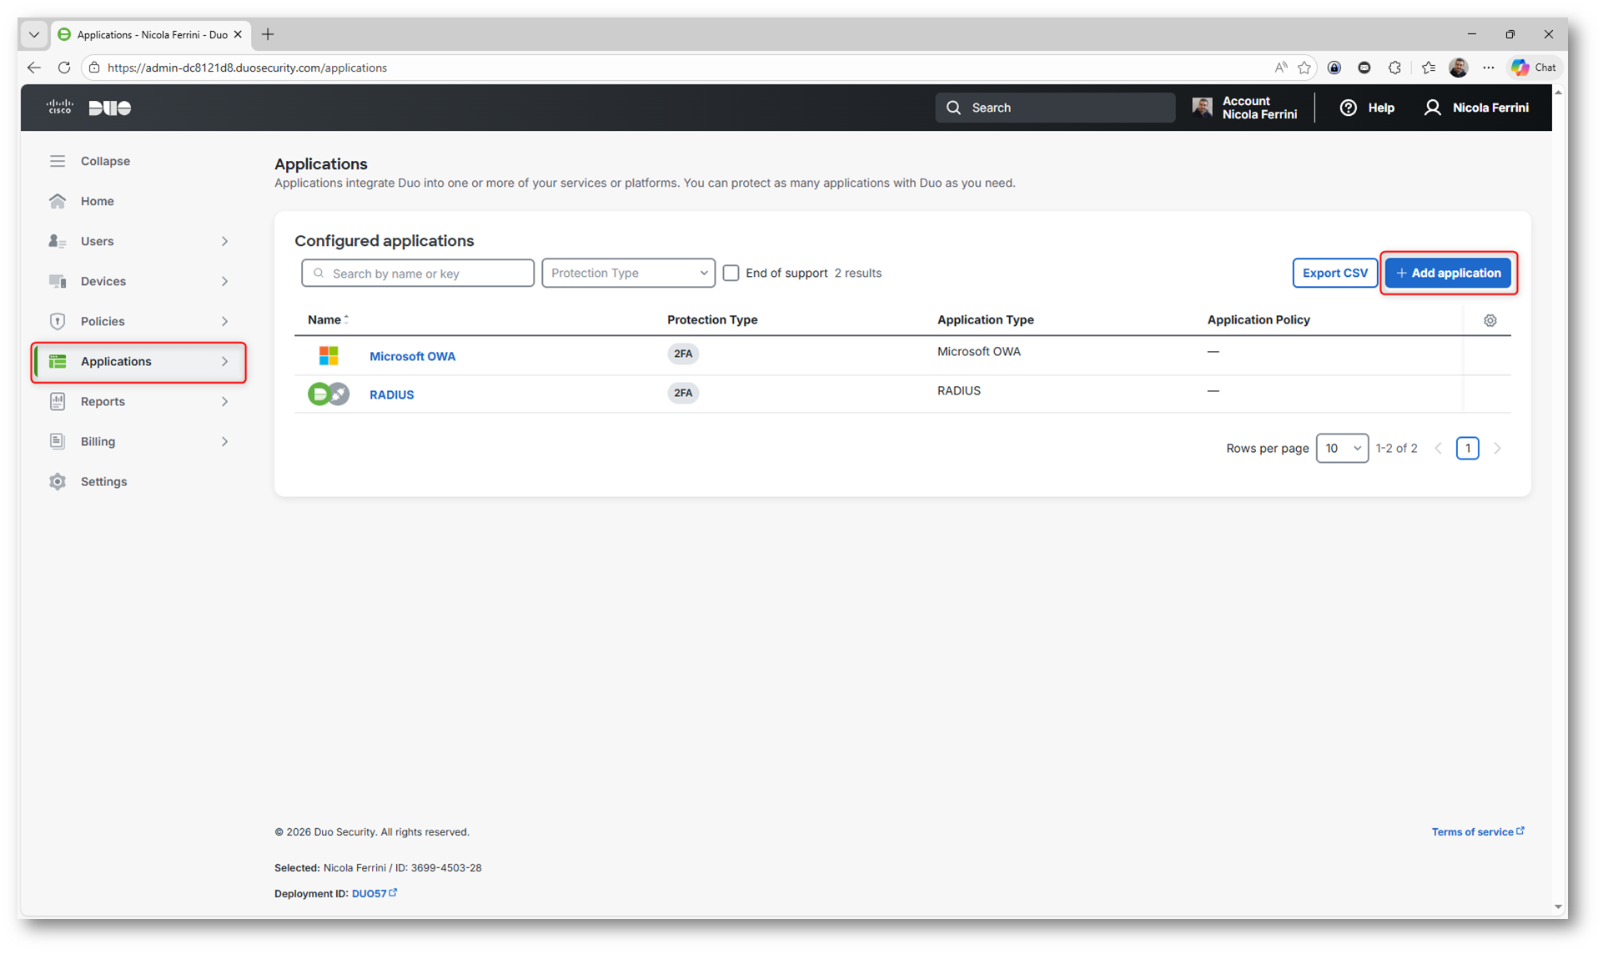Open the Billing menu item
The image size is (1603, 954).
pos(98,441)
